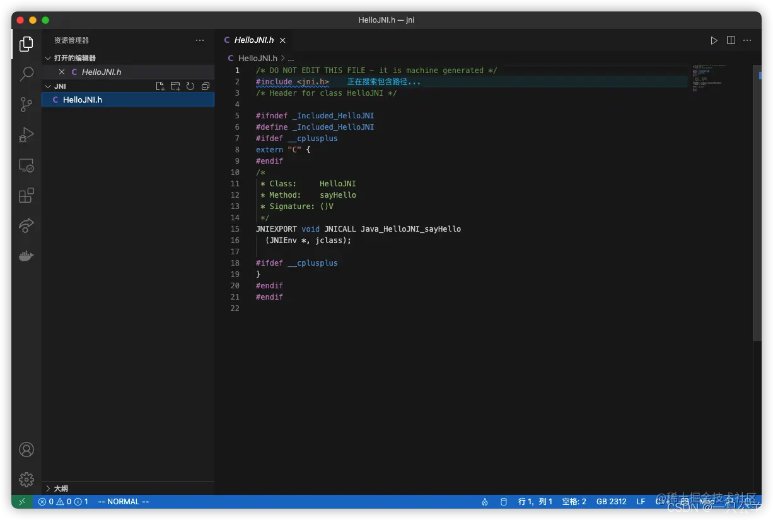
Task: Open the Search view in activity bar
Action: point(26,74)
